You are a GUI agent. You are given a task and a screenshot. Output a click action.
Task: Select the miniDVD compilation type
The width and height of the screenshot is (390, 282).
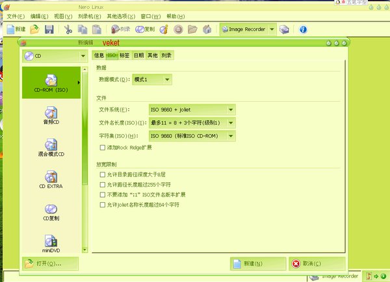tap(51, 244)
